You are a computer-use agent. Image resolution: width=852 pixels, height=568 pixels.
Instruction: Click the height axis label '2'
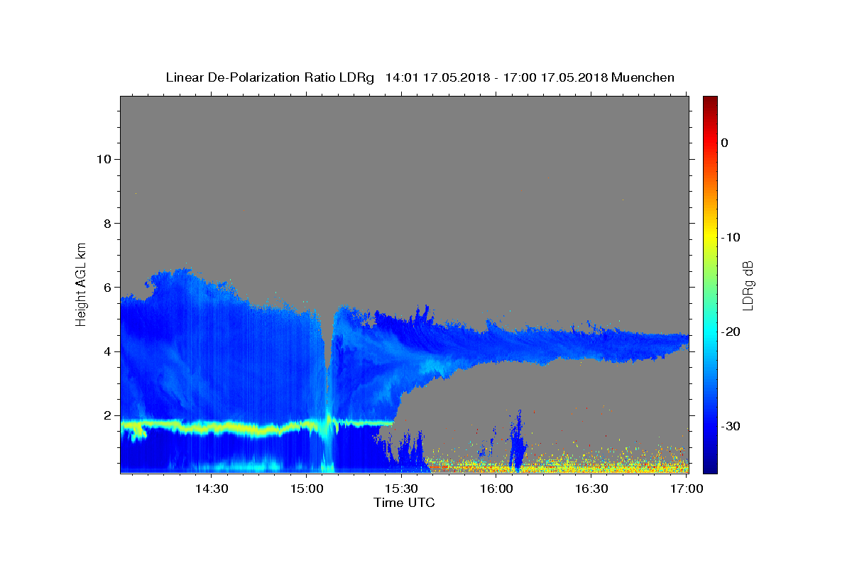tap(106, 416)
